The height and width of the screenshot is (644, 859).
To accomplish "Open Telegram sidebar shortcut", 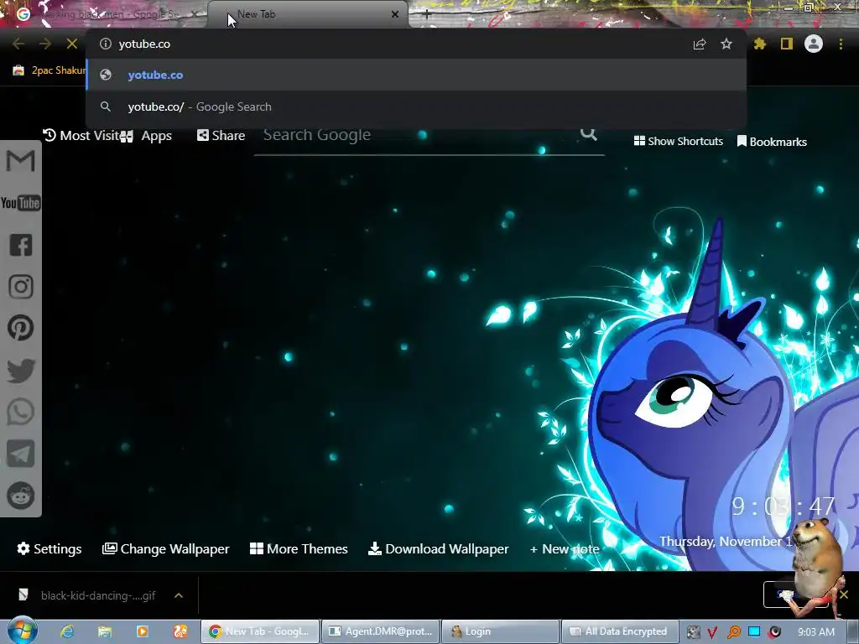I will (21, 454).
